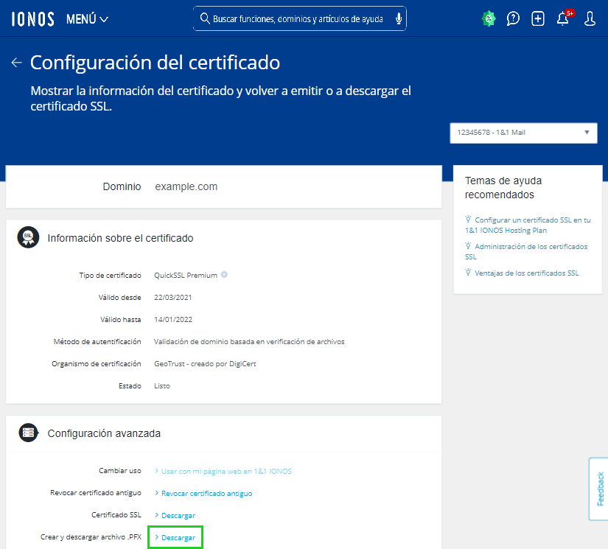
Task: Click the Validación de dominio basada text
Action: [249, 342]
